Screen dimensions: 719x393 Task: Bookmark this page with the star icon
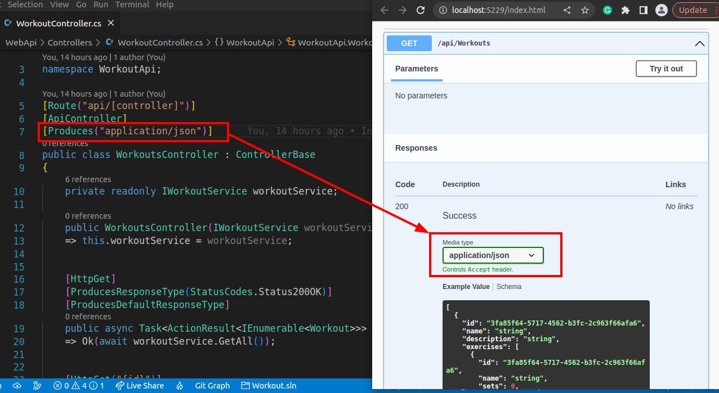coord(585,10)
